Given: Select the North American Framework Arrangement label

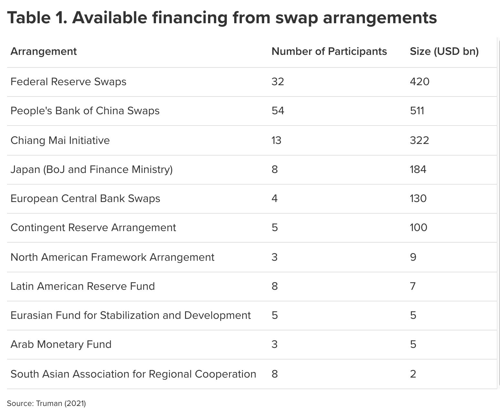Looking at the screenshot, I should [112, 257].
